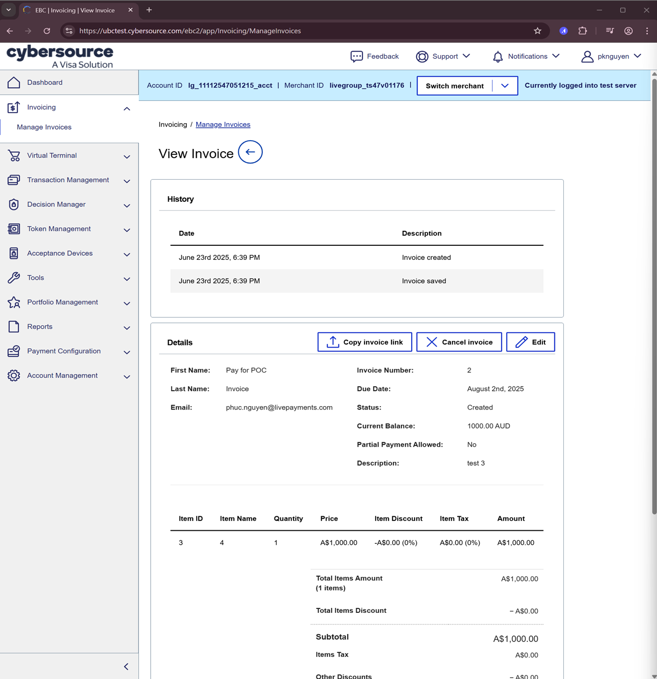Click the back arrow next to View Invoice
657x679 pixels.
(x=250, y=152)
